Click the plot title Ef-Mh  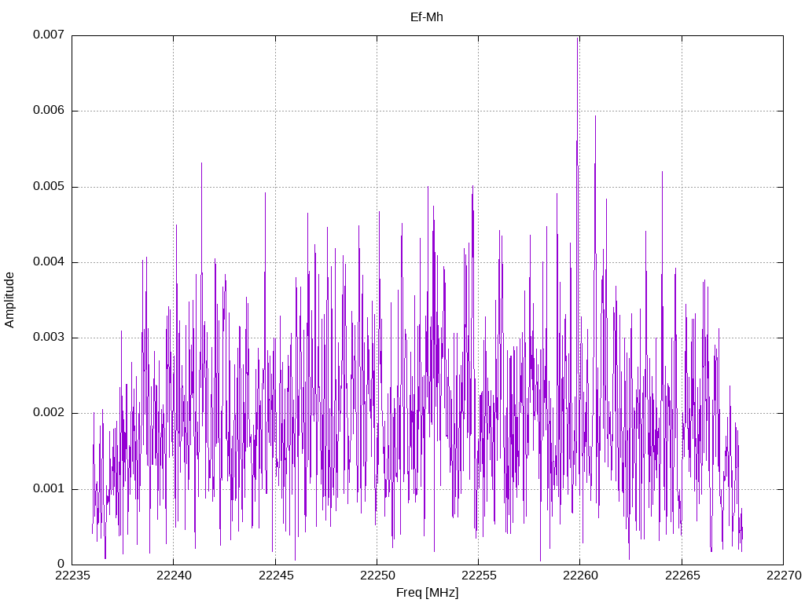[427, 16]
